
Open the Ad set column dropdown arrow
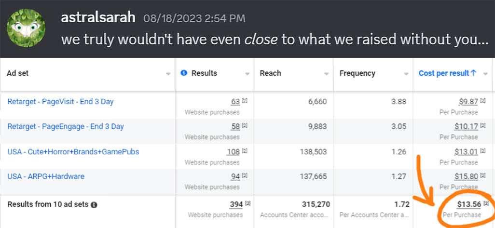click(x=168, y=74)
